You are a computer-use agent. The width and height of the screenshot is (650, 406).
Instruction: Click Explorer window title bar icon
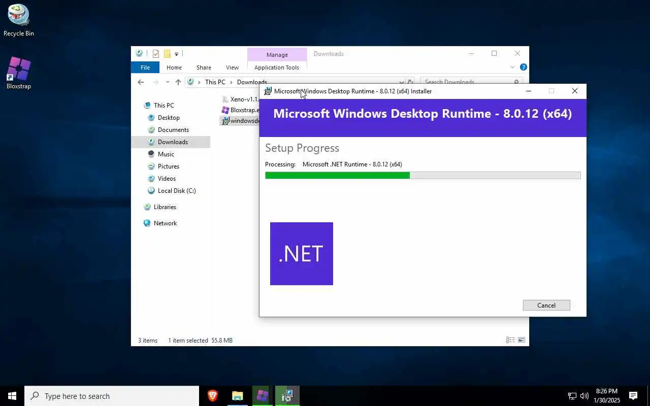pyautogui.click(x=139, y=53)
